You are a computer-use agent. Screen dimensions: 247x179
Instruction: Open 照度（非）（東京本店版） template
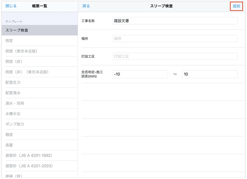click(39, 72)
